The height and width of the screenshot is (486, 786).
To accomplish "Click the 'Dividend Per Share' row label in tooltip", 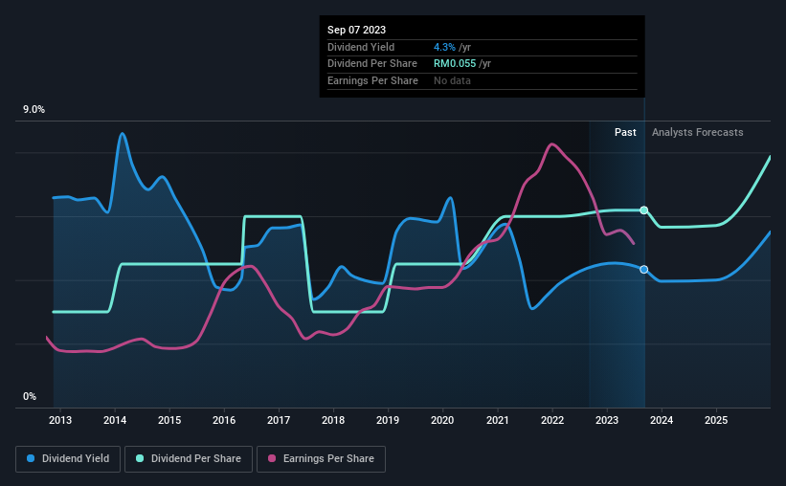I will coord(372,64).
